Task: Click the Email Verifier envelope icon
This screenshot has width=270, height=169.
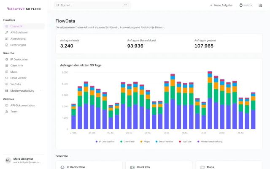Action: click(x=7, y=78)
